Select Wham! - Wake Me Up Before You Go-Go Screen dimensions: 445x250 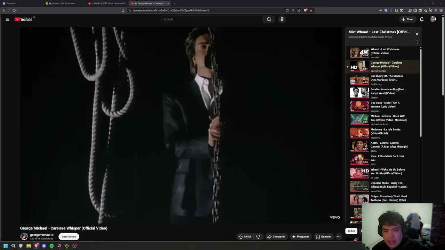click(x=382, y=173)
